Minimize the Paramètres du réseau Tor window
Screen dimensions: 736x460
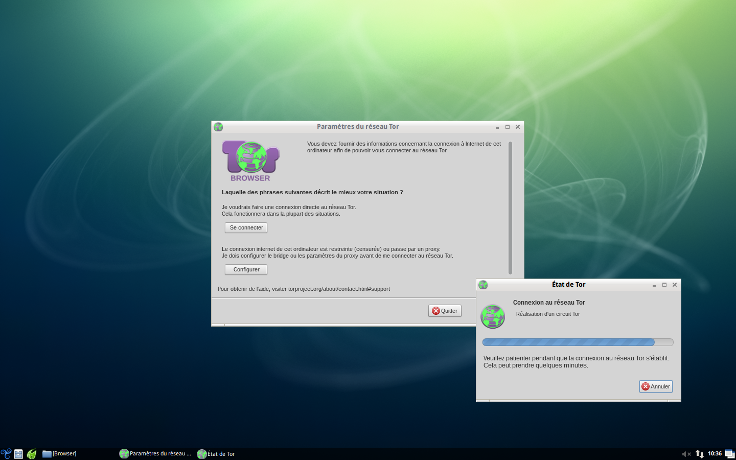coord(497,127)
